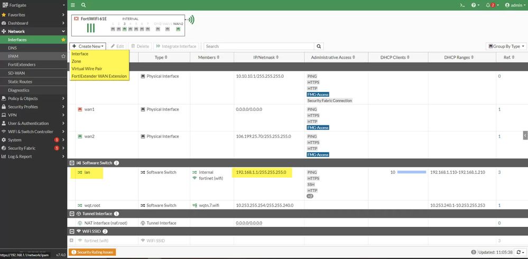
Task: Click the NAT interface tunnel icon
Action: [80, 223]
